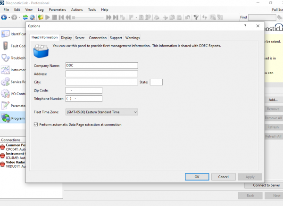Click the log rewind icon

(x=68, y=17)
